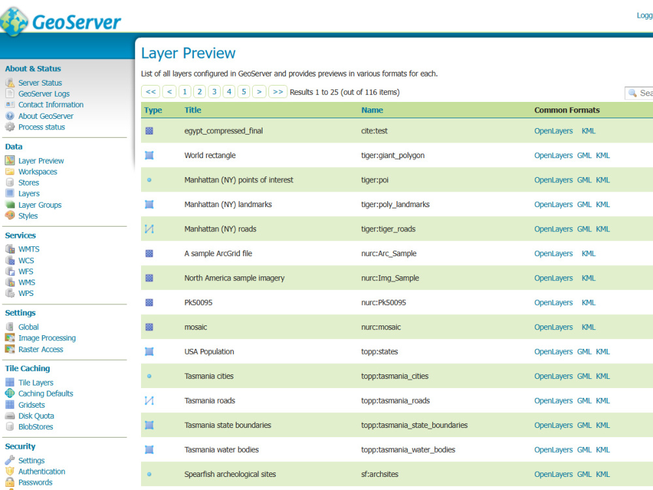Open OpenLayers preview for nurc:mosaic
The height and width of the screenshot is (490, 653).
(x=554, y=327)
